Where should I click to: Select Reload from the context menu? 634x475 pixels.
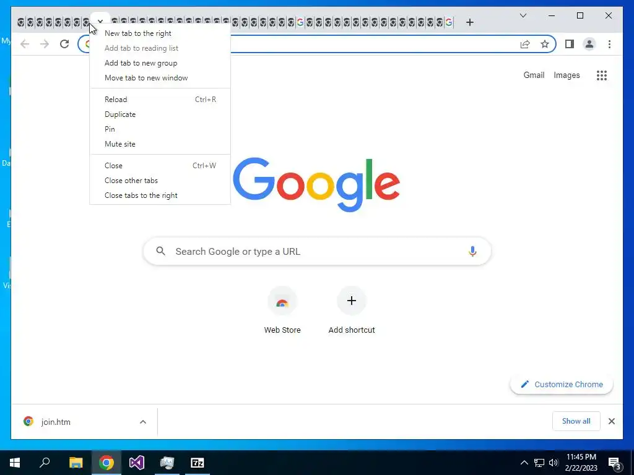160,100
